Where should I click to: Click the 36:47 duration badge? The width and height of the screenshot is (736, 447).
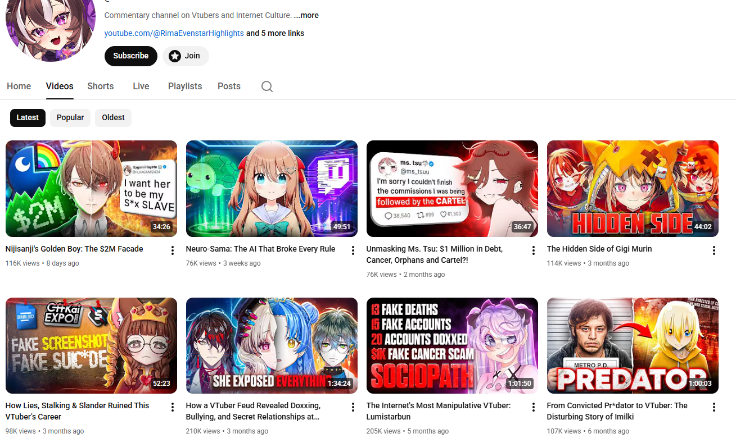tap(522, 227)
